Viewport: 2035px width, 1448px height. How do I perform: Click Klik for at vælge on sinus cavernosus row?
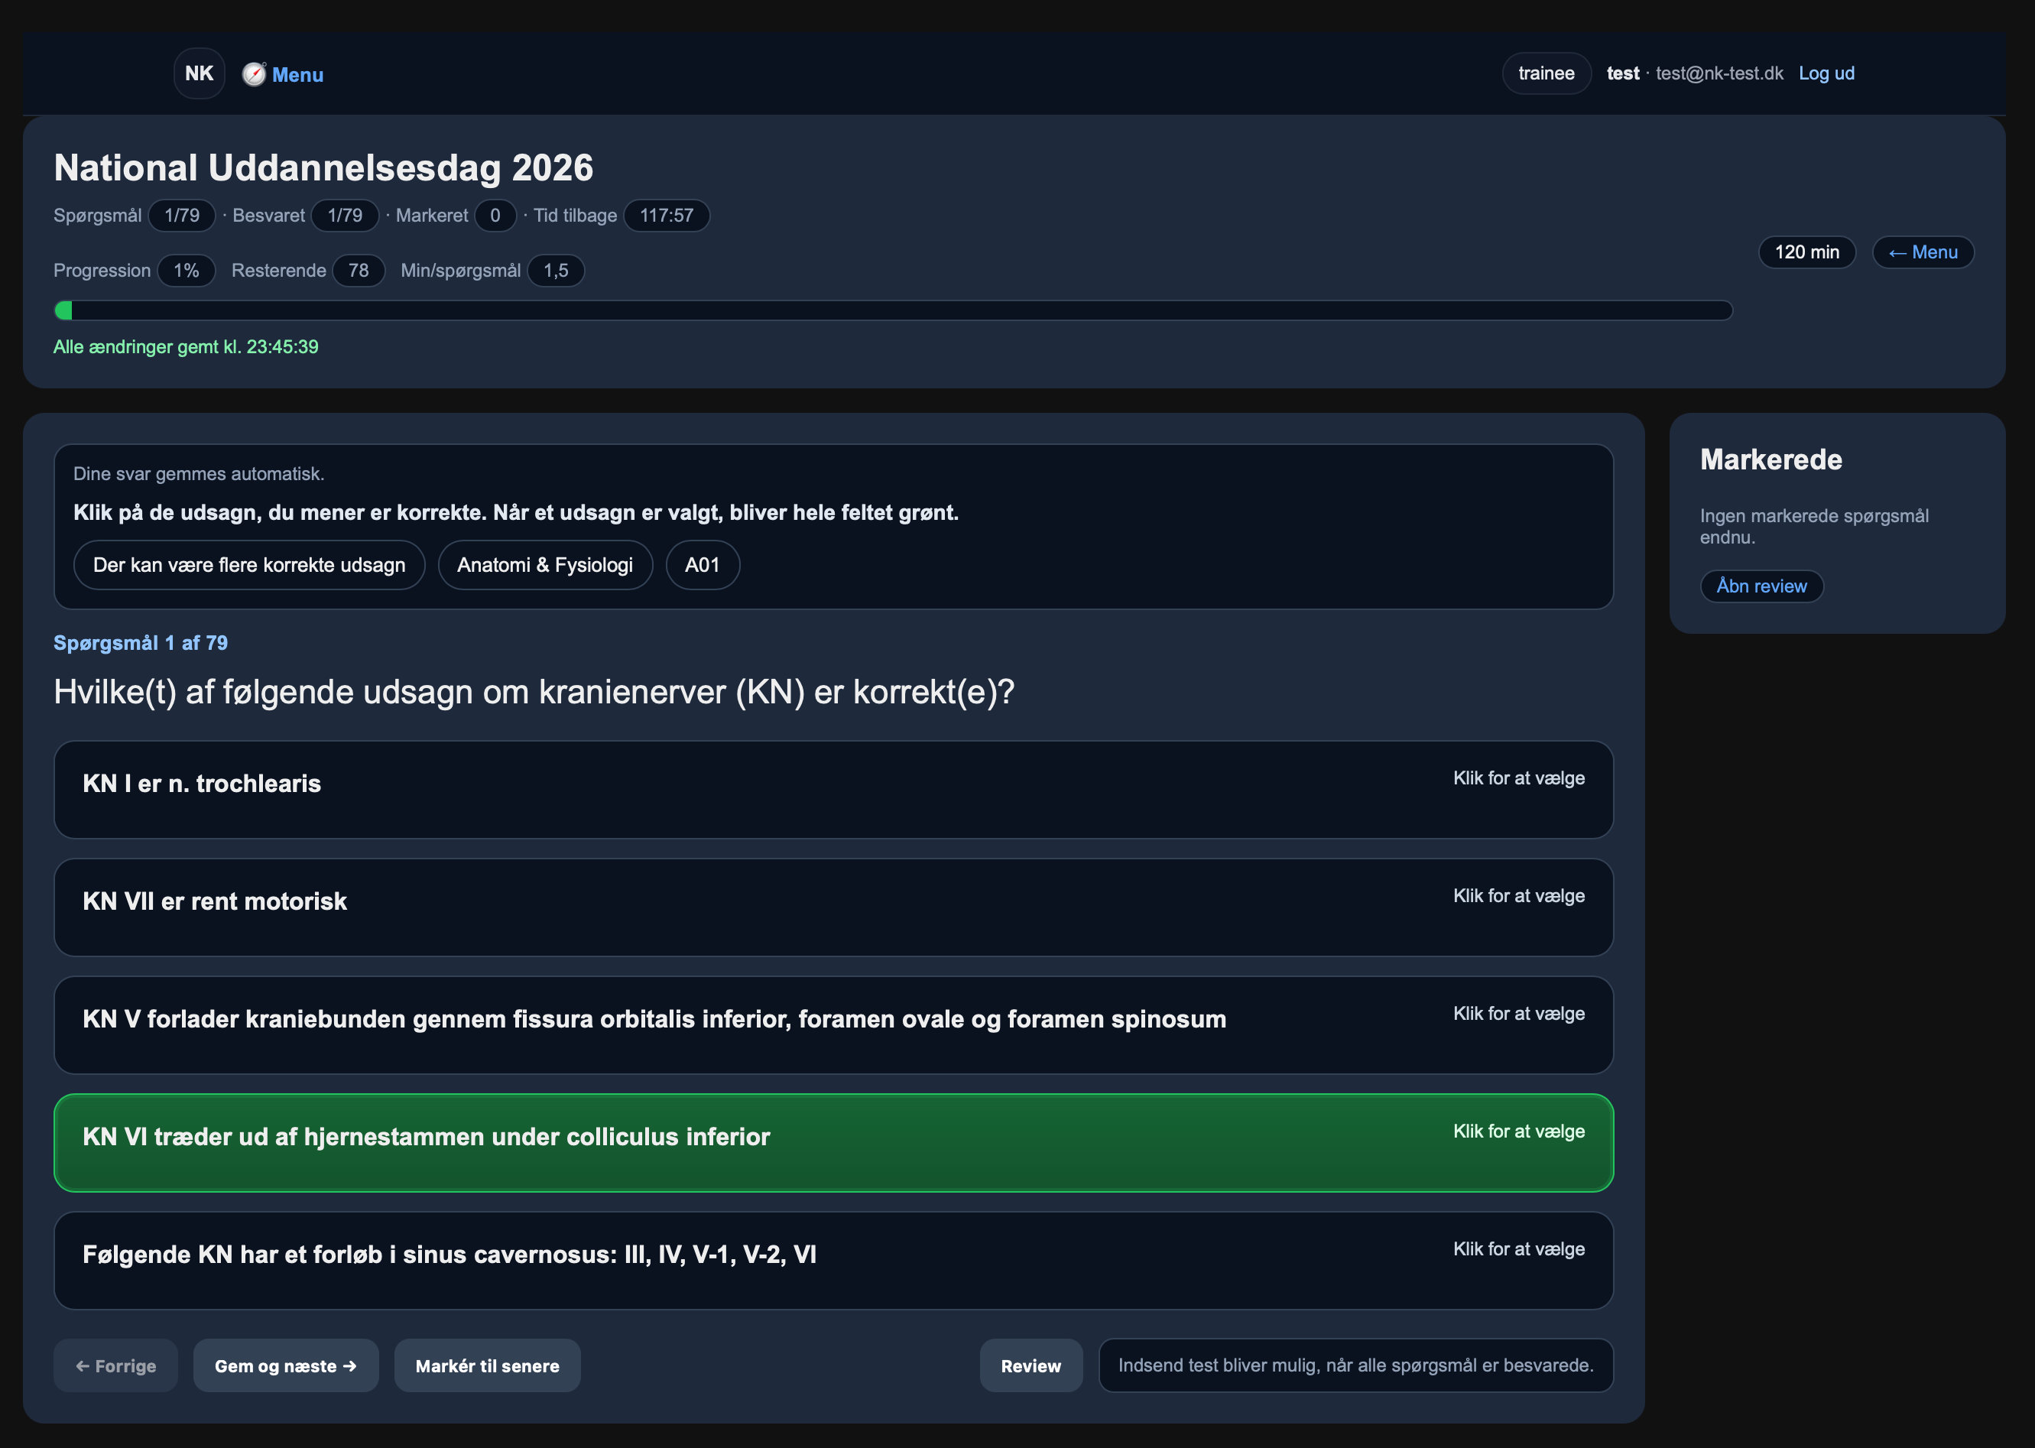tap(1518, 1248)
